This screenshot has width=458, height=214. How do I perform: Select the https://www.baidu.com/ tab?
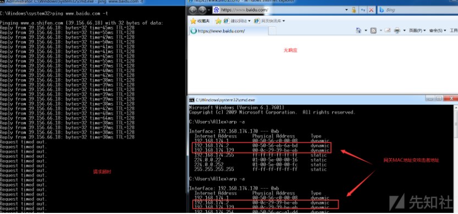(229, 31)
